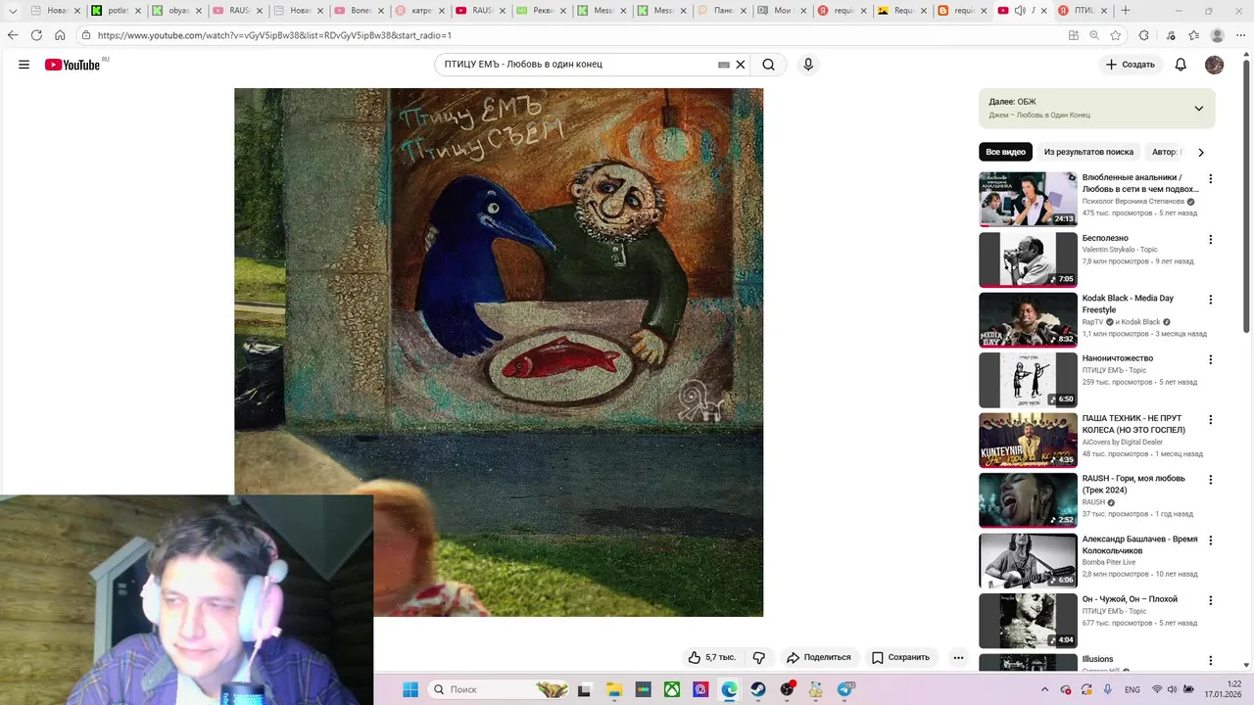1254x705 pixels.
Task: Show hidden system tray icons chevron
Action: [x=1045, y=689]
